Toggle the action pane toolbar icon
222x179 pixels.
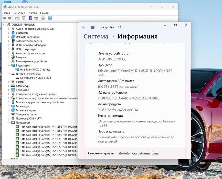(36, 18)
